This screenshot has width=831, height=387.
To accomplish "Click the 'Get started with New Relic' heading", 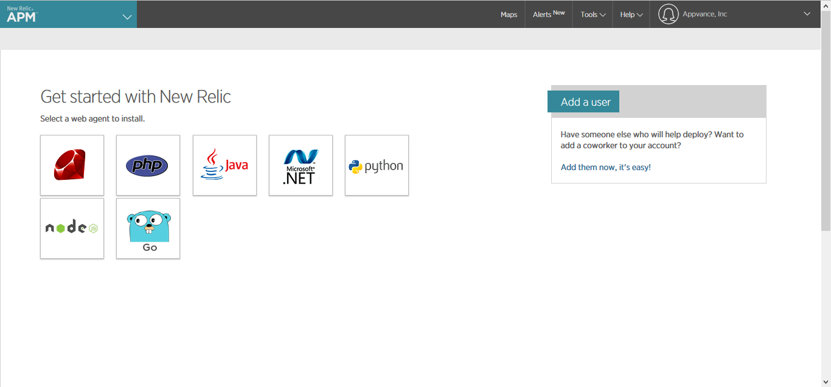I will click(x=136, y=97).
